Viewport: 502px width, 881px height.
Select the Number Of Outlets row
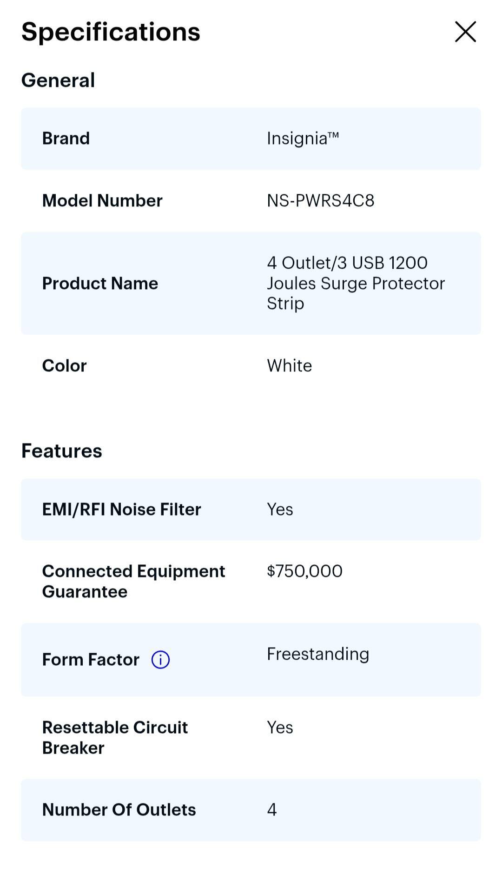251,809
